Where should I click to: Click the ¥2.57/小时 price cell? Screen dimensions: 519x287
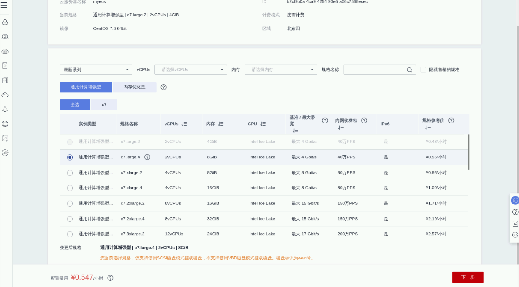click(436, 234)
